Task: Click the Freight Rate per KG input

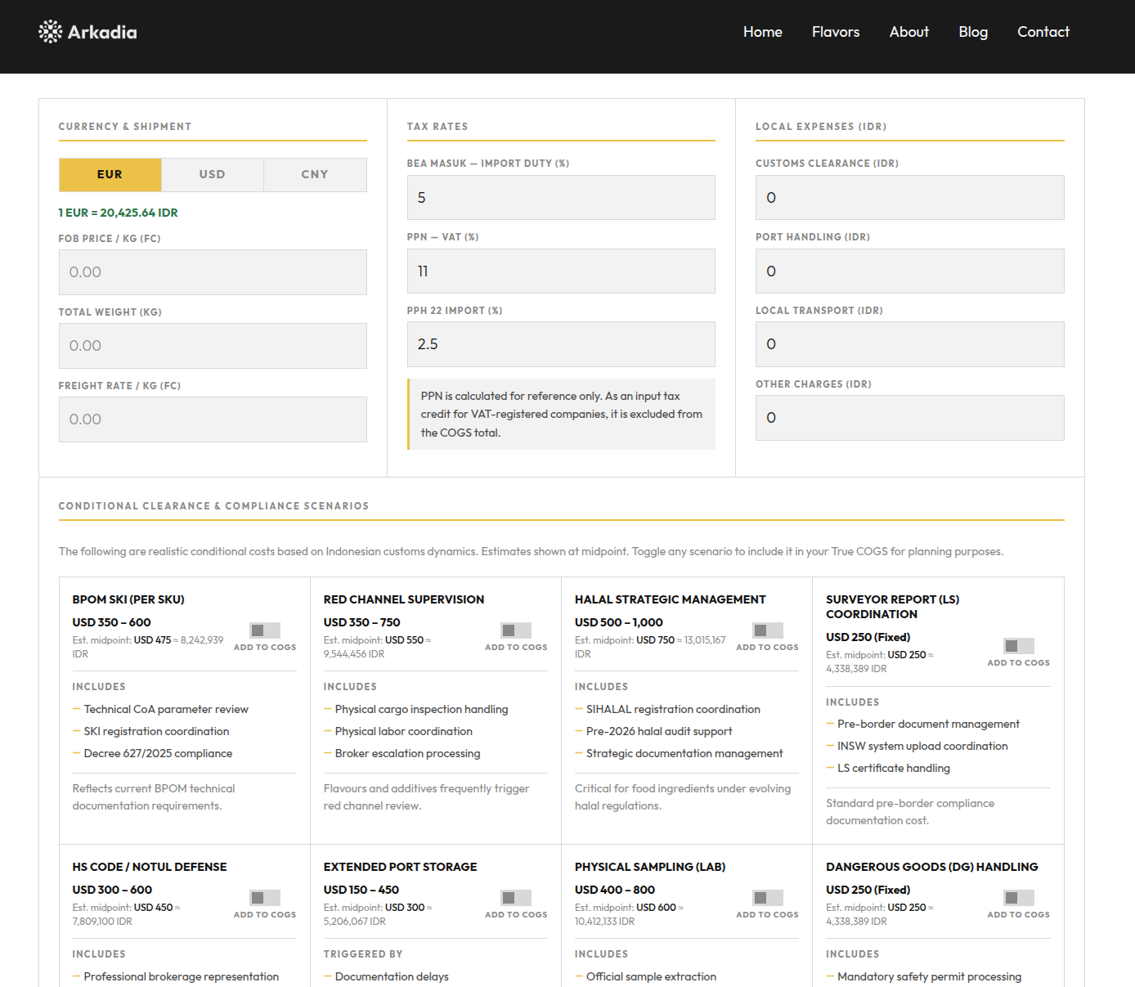Action: [213, 419]
